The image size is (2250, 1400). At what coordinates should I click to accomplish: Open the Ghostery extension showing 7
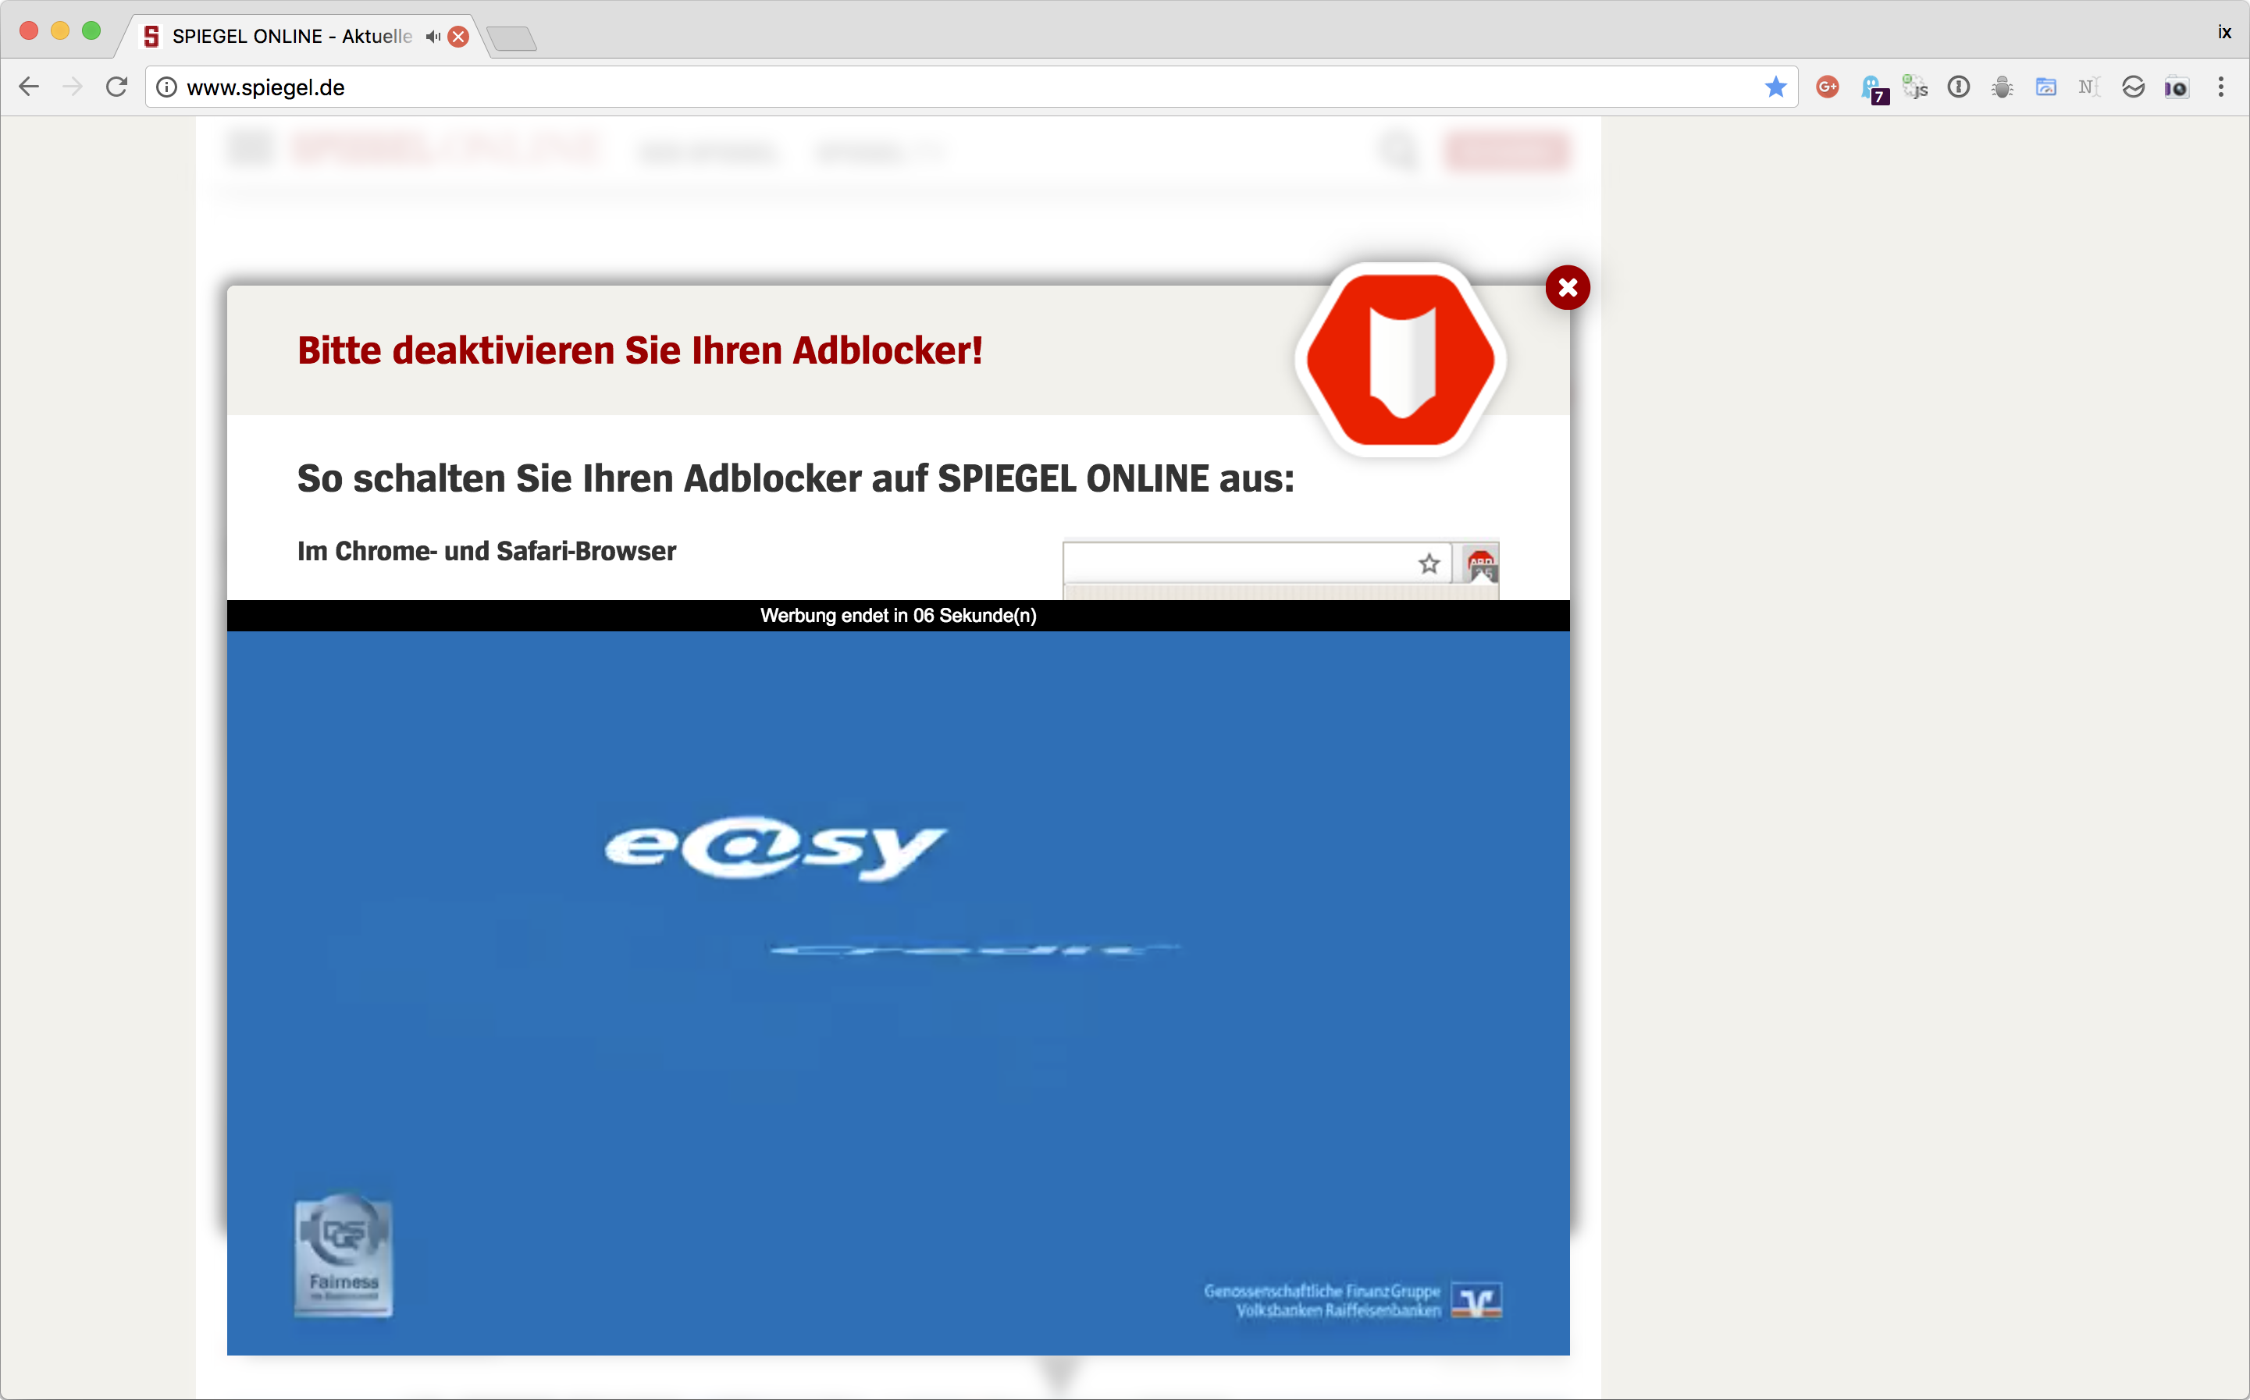pyautogui.click(x=1873, y=89)
